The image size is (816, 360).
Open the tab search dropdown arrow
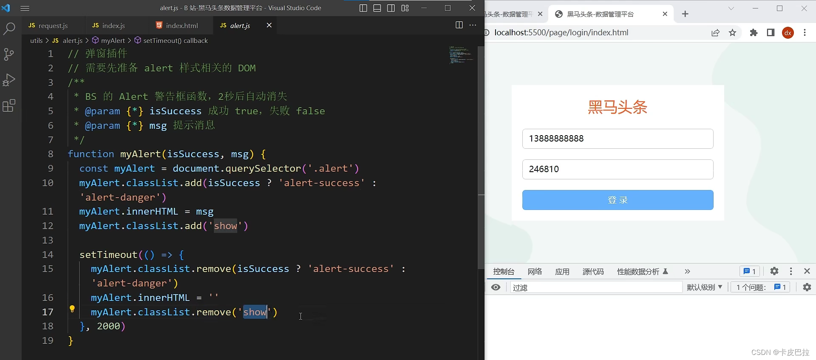tap(731, 8)
